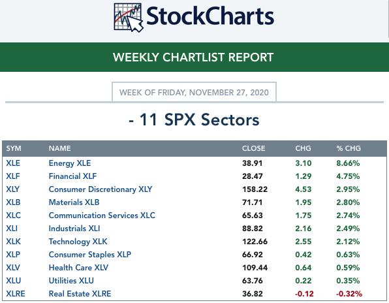Screen dimensions: 389x303
Task: Click the XLY ticker symbol
Action: 12,189
